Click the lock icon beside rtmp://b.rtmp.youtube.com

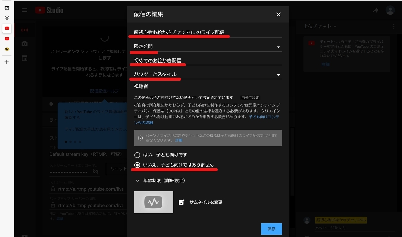(53, 205)
